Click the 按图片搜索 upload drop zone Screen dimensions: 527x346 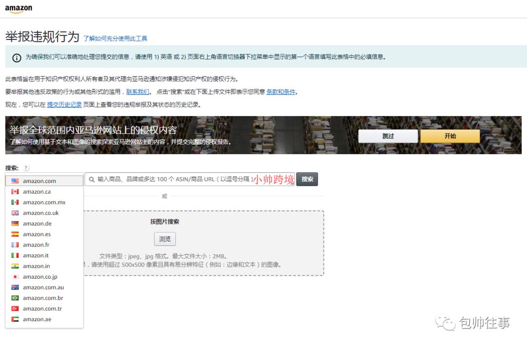[x=203, y=243]
